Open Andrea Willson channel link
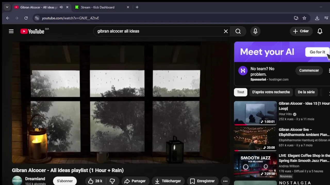Image resolution: width=330 pixels, height=185 pixels. [289, 166]
